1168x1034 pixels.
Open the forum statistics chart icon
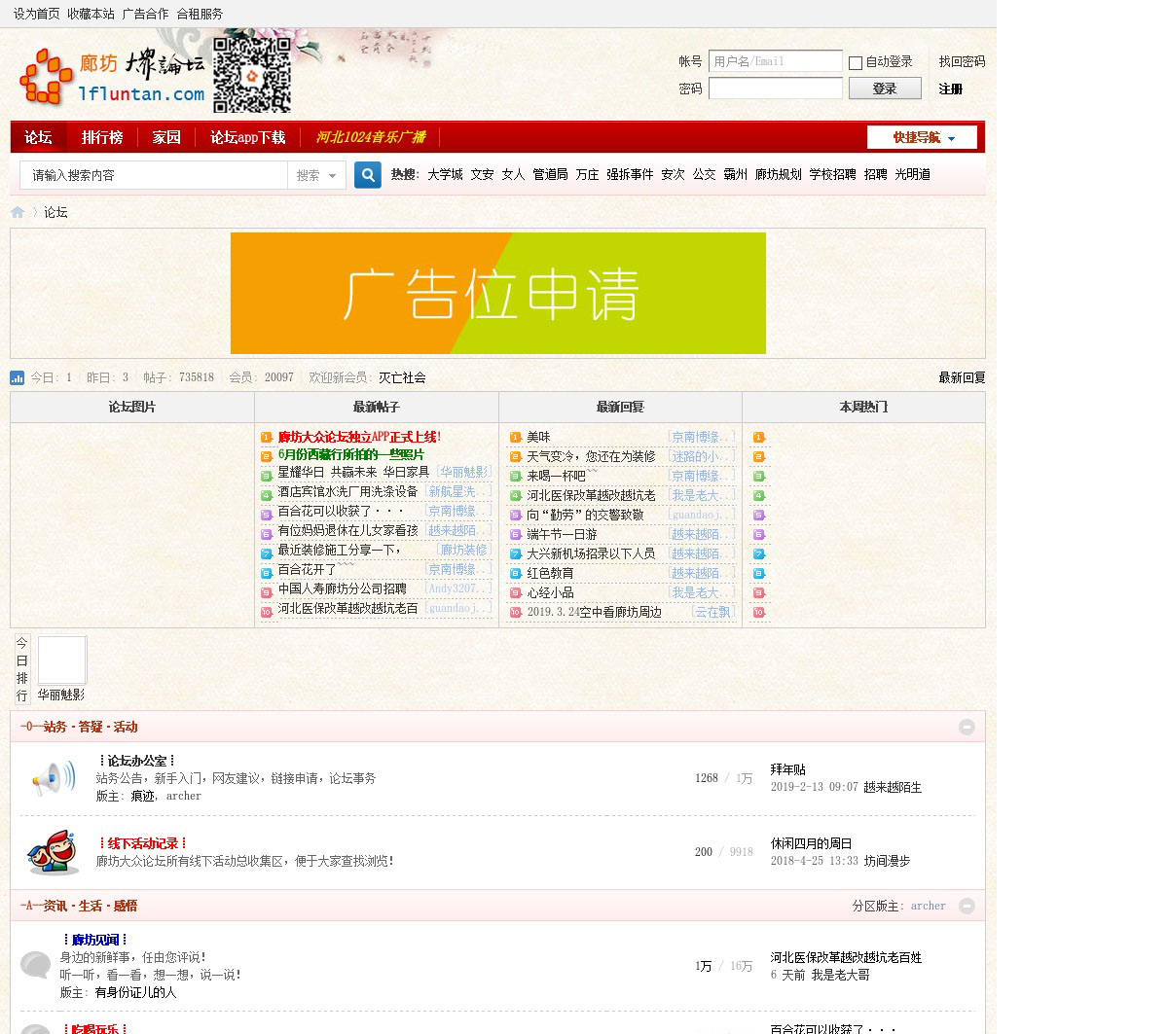tap(18, 377)
